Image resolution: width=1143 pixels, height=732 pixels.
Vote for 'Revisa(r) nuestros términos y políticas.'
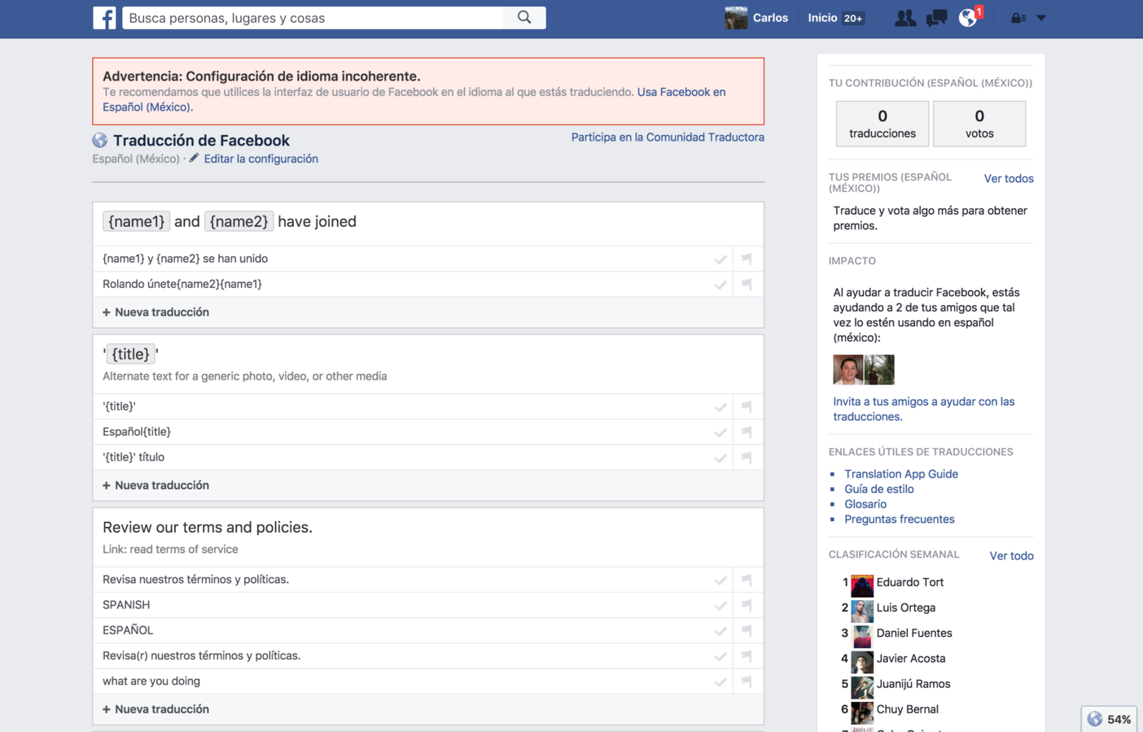(x=720, y=656)
